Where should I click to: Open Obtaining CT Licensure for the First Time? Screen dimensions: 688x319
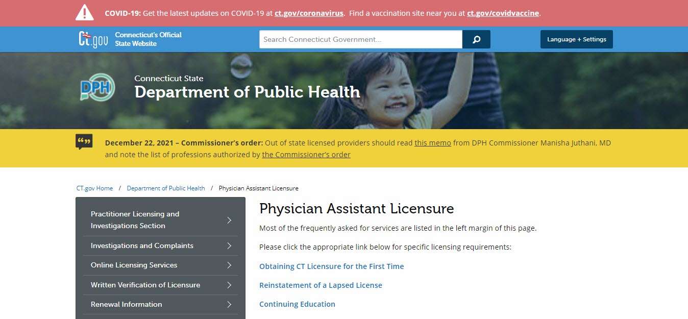point(331,266)
